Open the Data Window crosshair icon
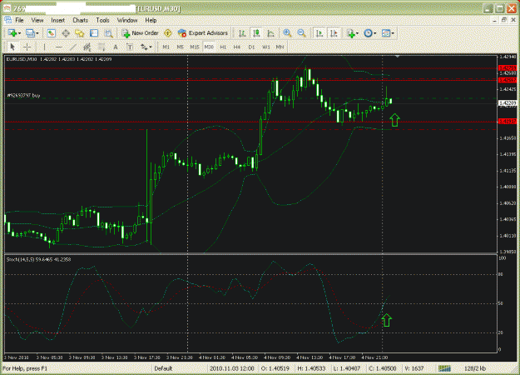Screen dimensions: 520x375 tap(66, 33)
